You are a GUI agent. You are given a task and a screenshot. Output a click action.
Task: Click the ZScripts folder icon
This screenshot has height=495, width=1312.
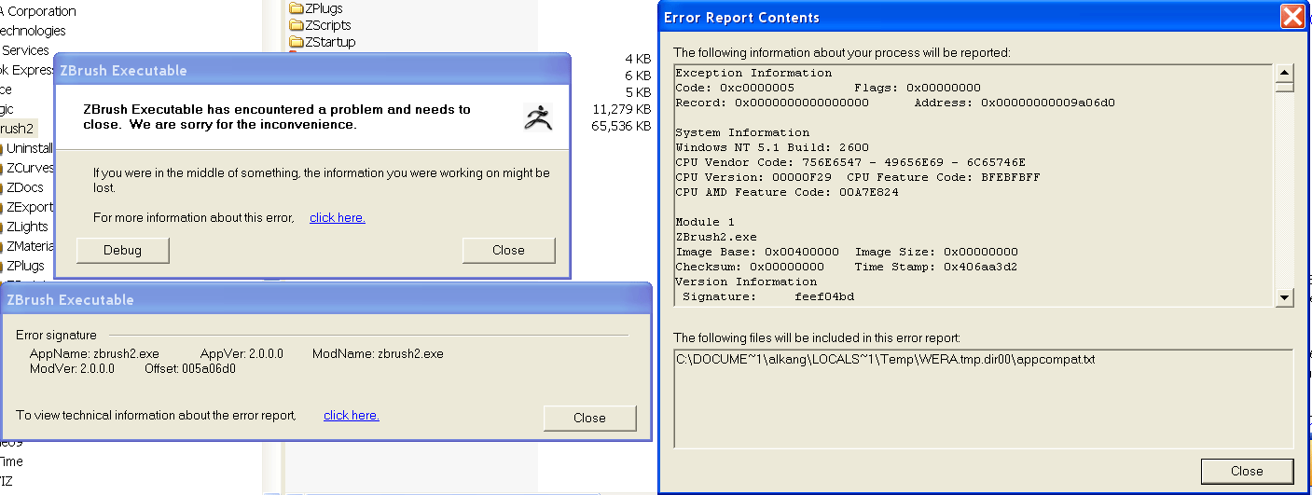[297, 25]
